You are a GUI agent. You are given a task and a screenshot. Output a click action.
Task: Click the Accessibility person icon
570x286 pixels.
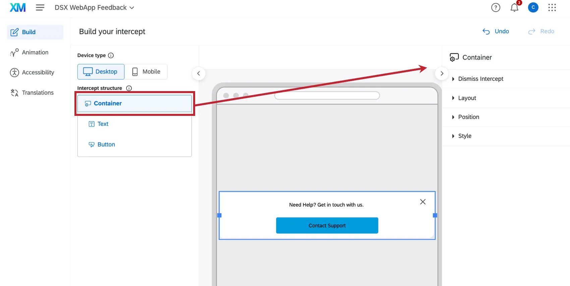click(14, 72)
